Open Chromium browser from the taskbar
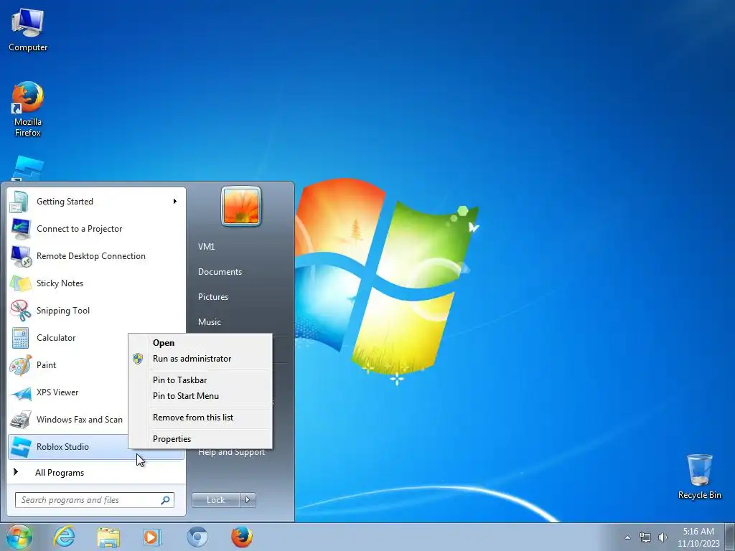Screen dimensions: 735x551 [197, 537]
